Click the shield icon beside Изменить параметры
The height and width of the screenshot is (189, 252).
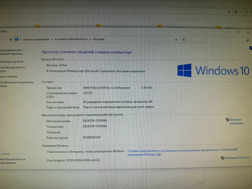click(x=227, y=120)
